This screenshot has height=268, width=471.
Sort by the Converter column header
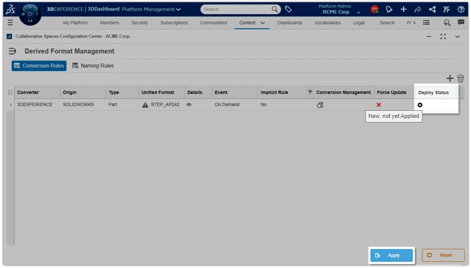pyautogui.click(x=37, y=92)
